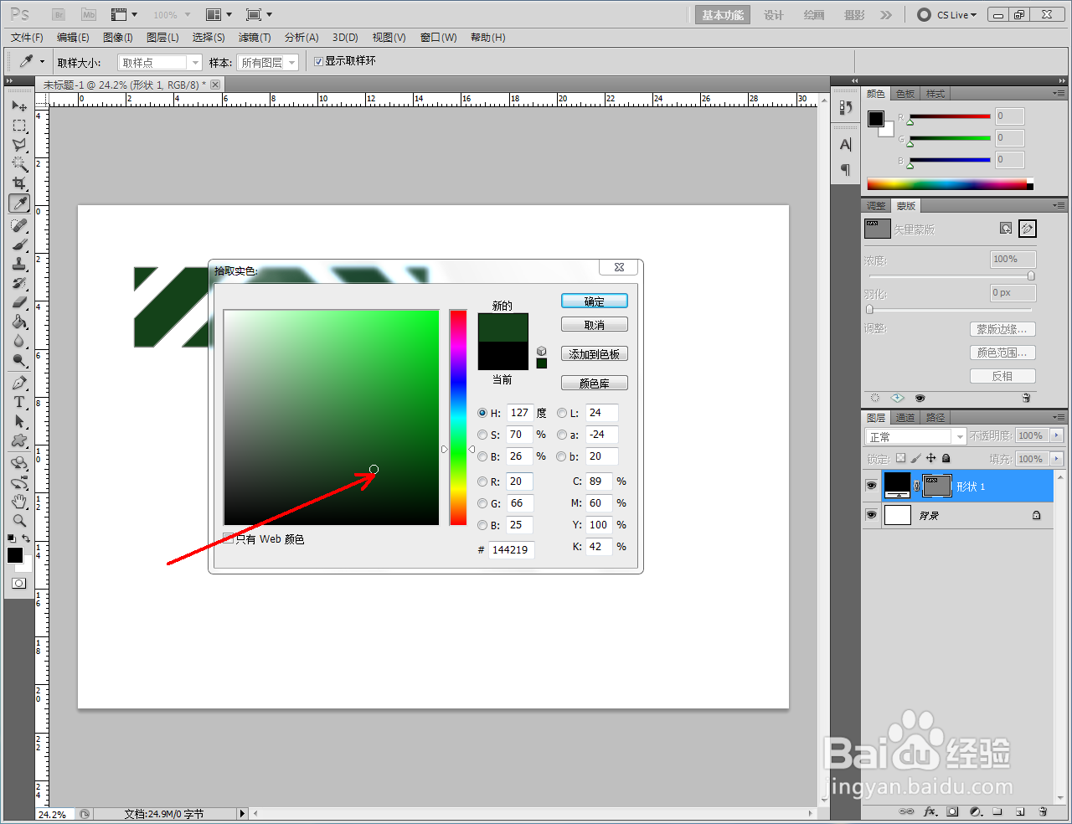Launch Bridge from the top bar
This screenshot has width=1072, height=824.
click(x=58, y=15)
